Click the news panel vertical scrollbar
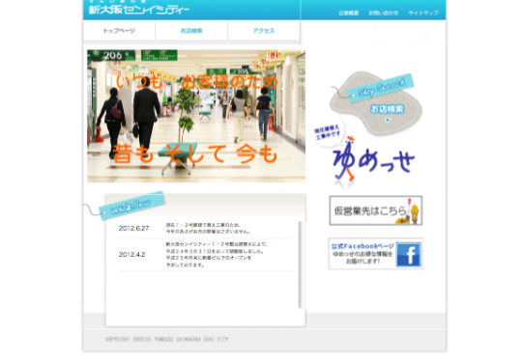The width and height of the screenshot is (522, 363). 300,265
